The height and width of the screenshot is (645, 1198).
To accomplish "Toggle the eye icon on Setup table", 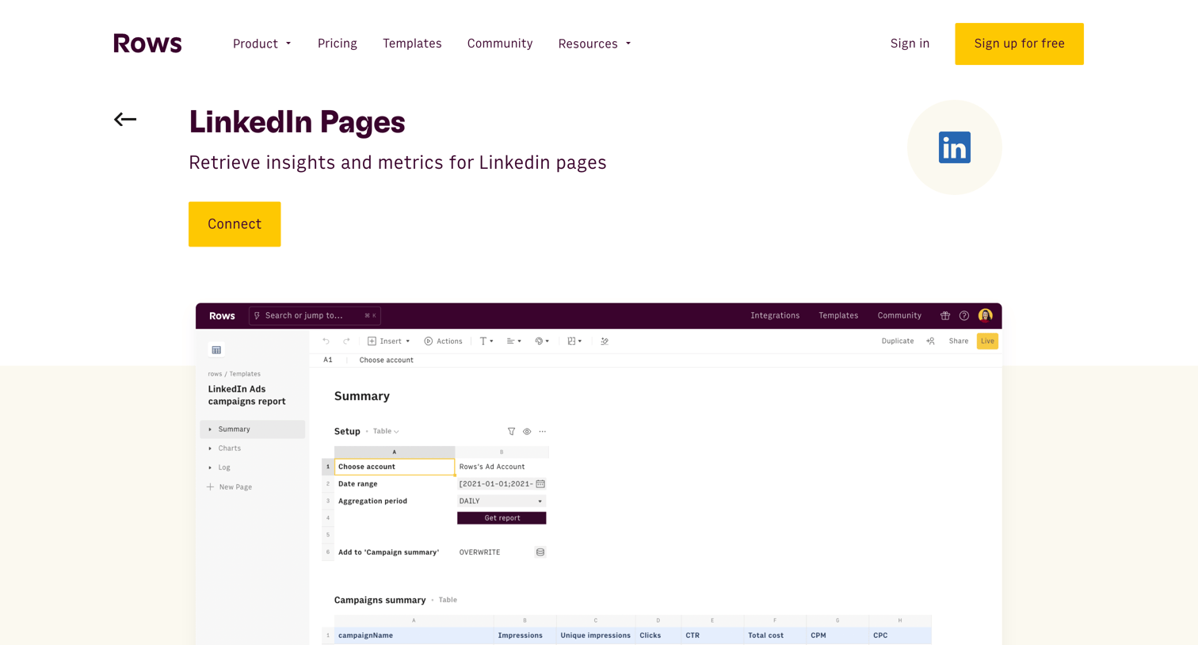I will tap(527, 432).
